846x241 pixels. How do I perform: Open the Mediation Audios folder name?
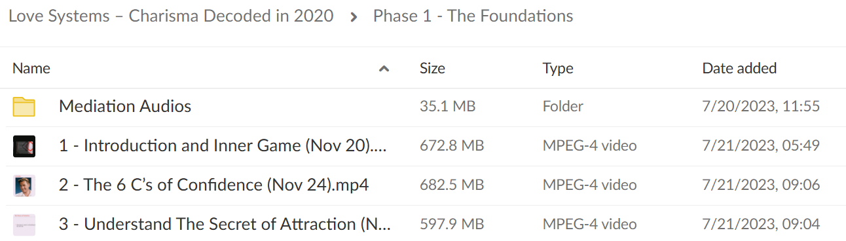[x=125, y=106]
